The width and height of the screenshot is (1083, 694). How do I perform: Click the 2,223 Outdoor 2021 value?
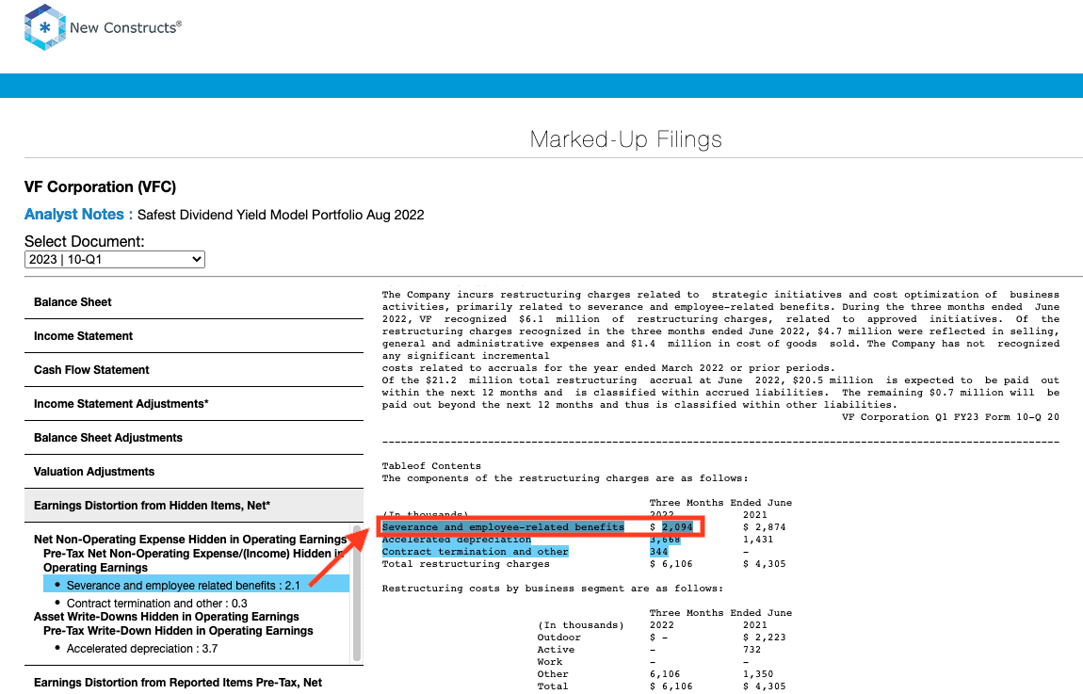pyautogui.click(x=765, y=638)
